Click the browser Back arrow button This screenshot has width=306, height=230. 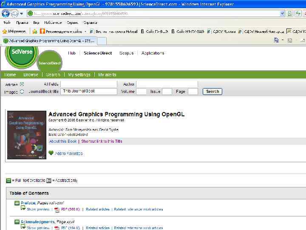6,14
